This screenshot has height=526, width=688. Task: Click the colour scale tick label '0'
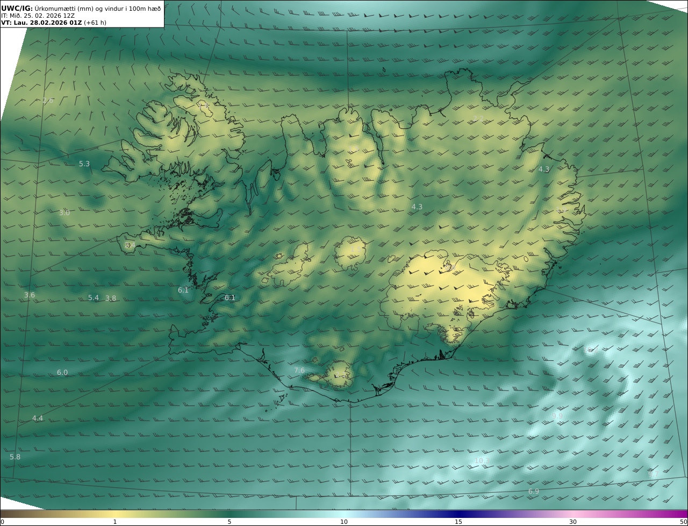[2, 522]
